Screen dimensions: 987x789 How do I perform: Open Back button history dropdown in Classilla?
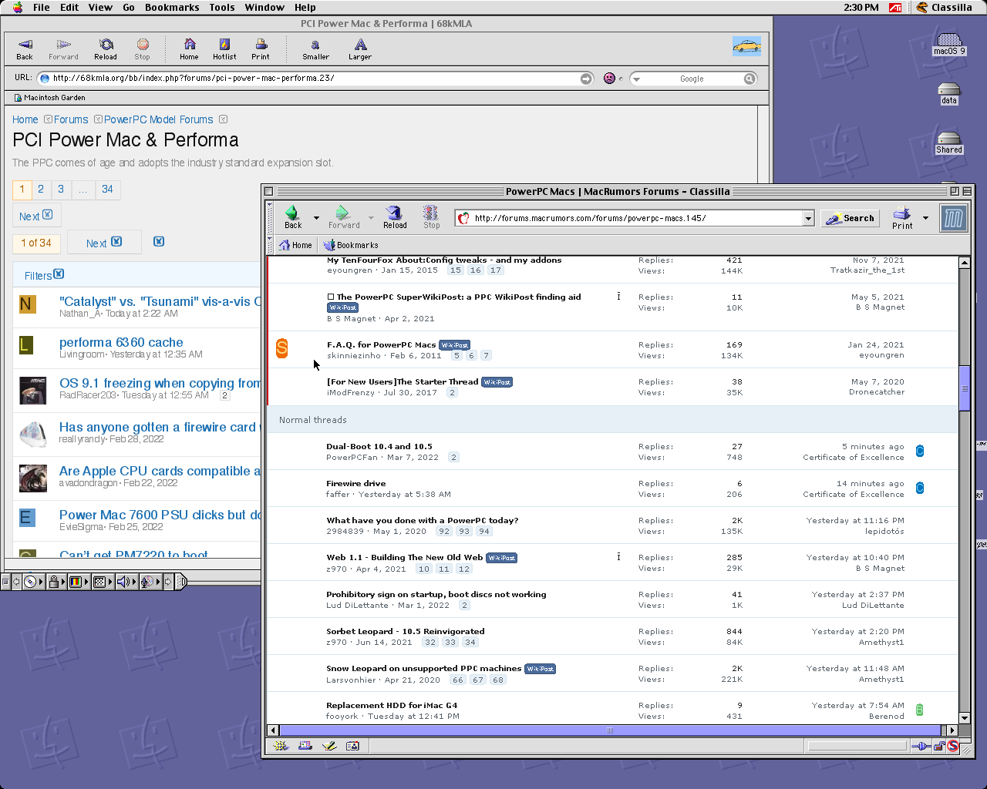pos(316,218)
